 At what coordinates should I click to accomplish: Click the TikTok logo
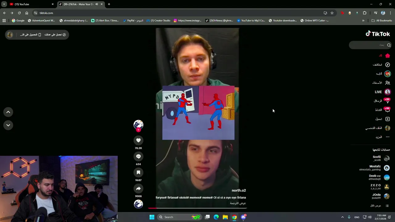pyautogui.click(x=378, y=34)
